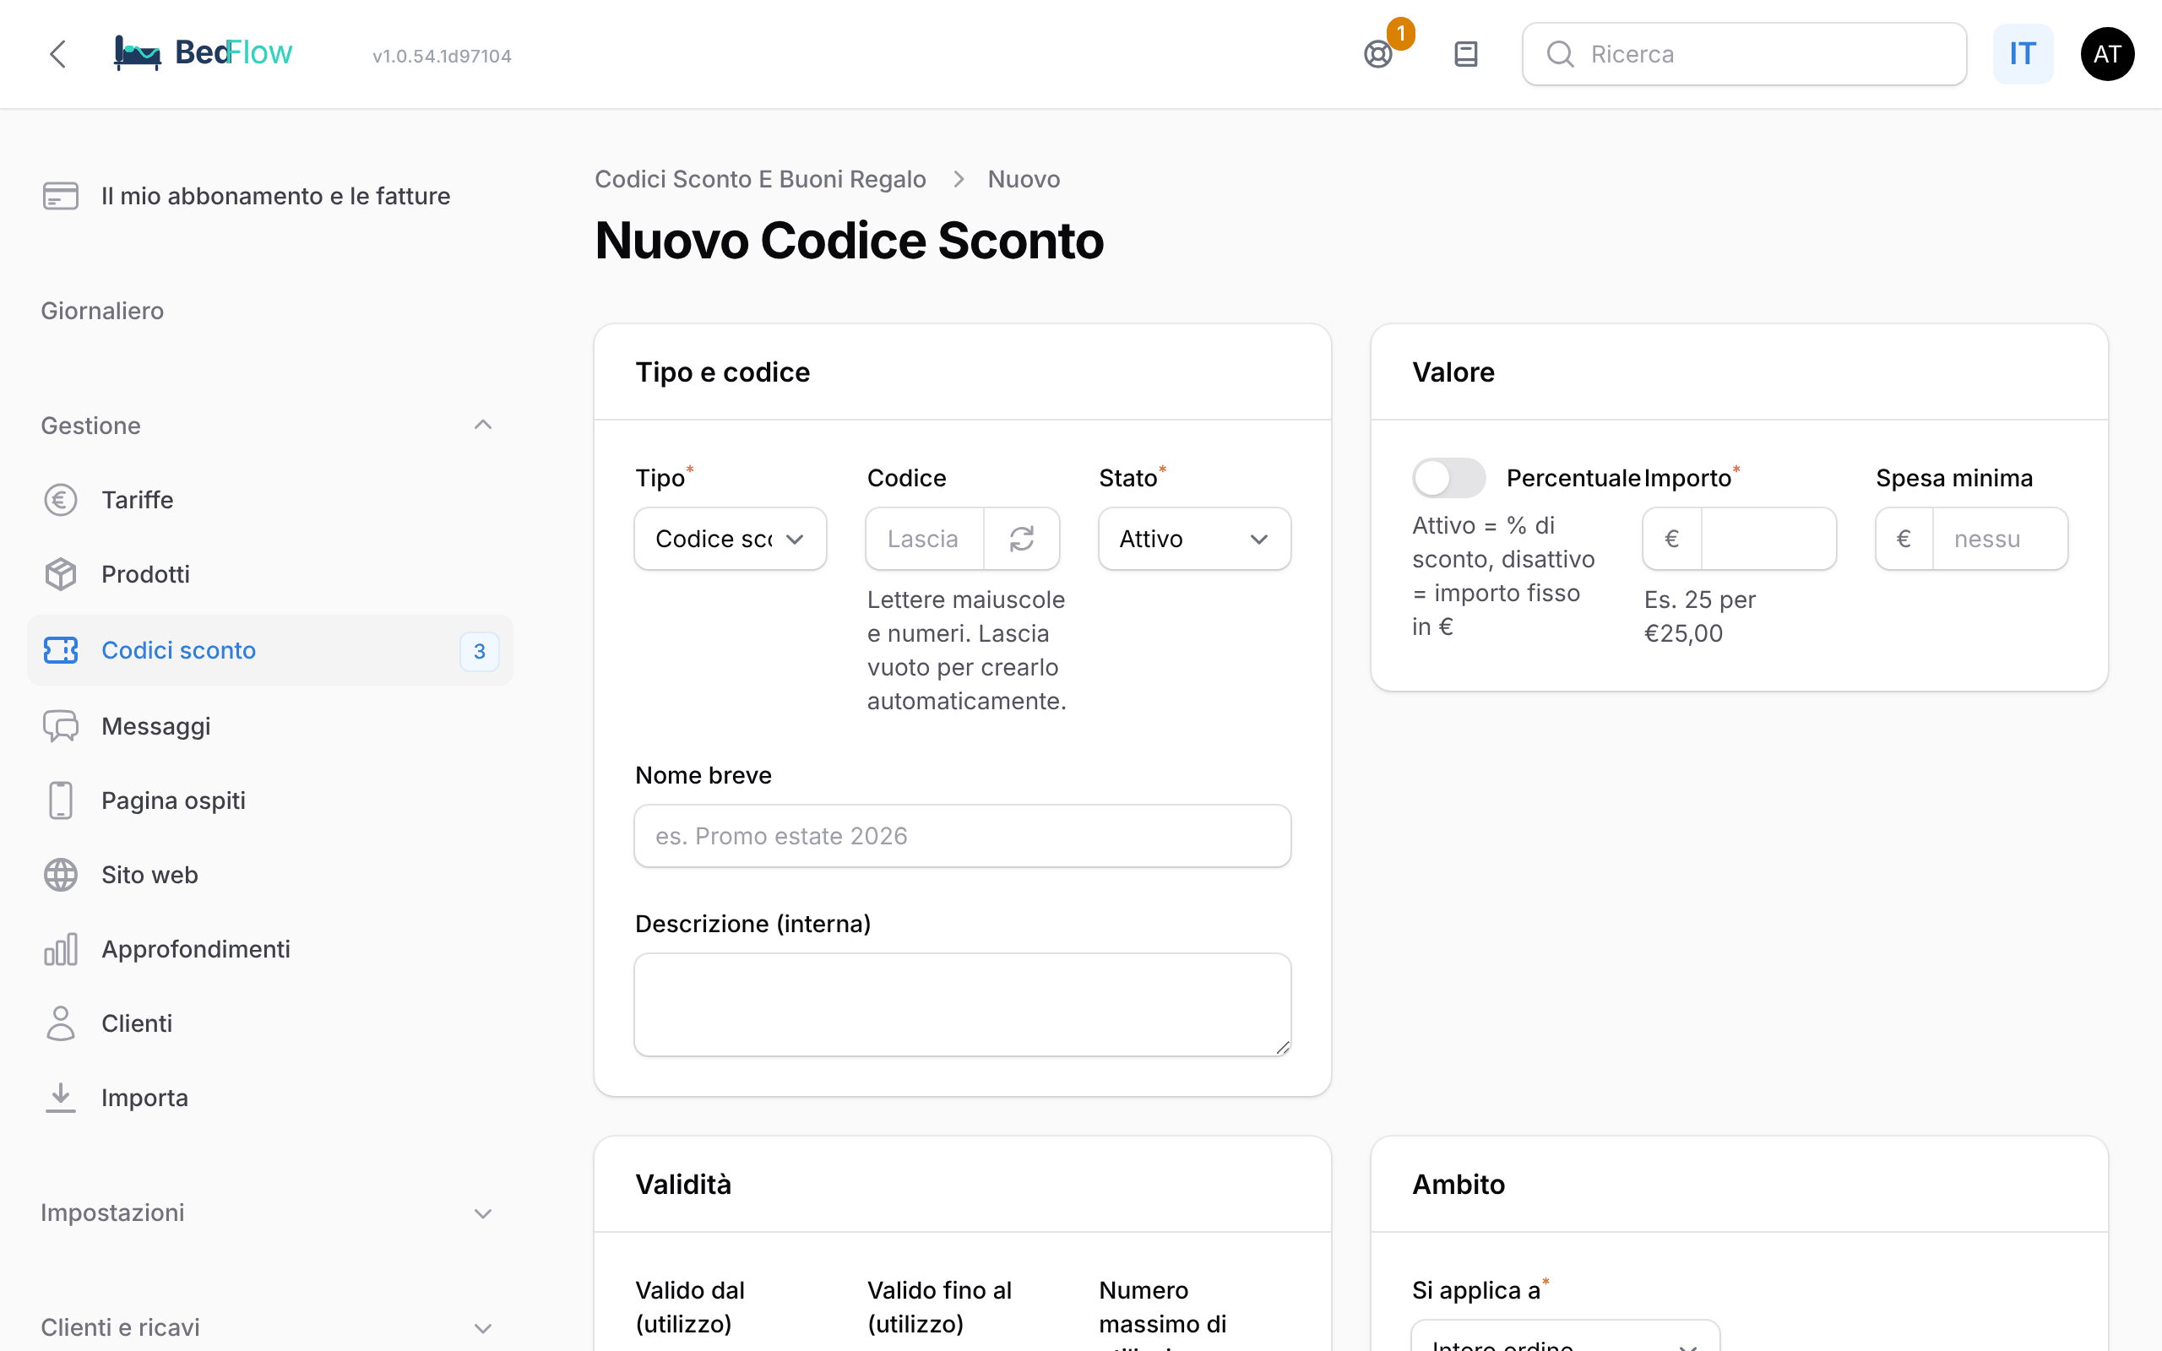Click the Messaggi chat icon

pos(61,726)
